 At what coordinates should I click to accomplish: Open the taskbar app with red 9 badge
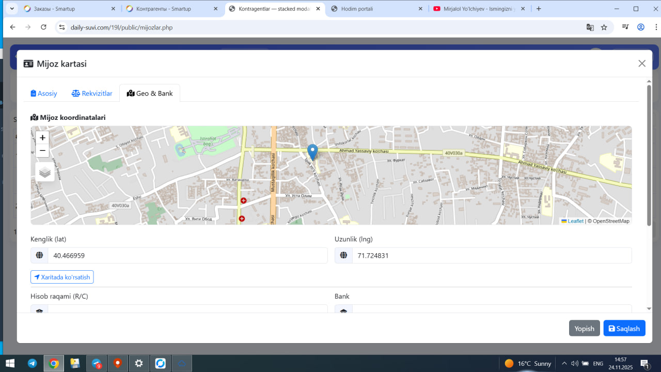97,363
